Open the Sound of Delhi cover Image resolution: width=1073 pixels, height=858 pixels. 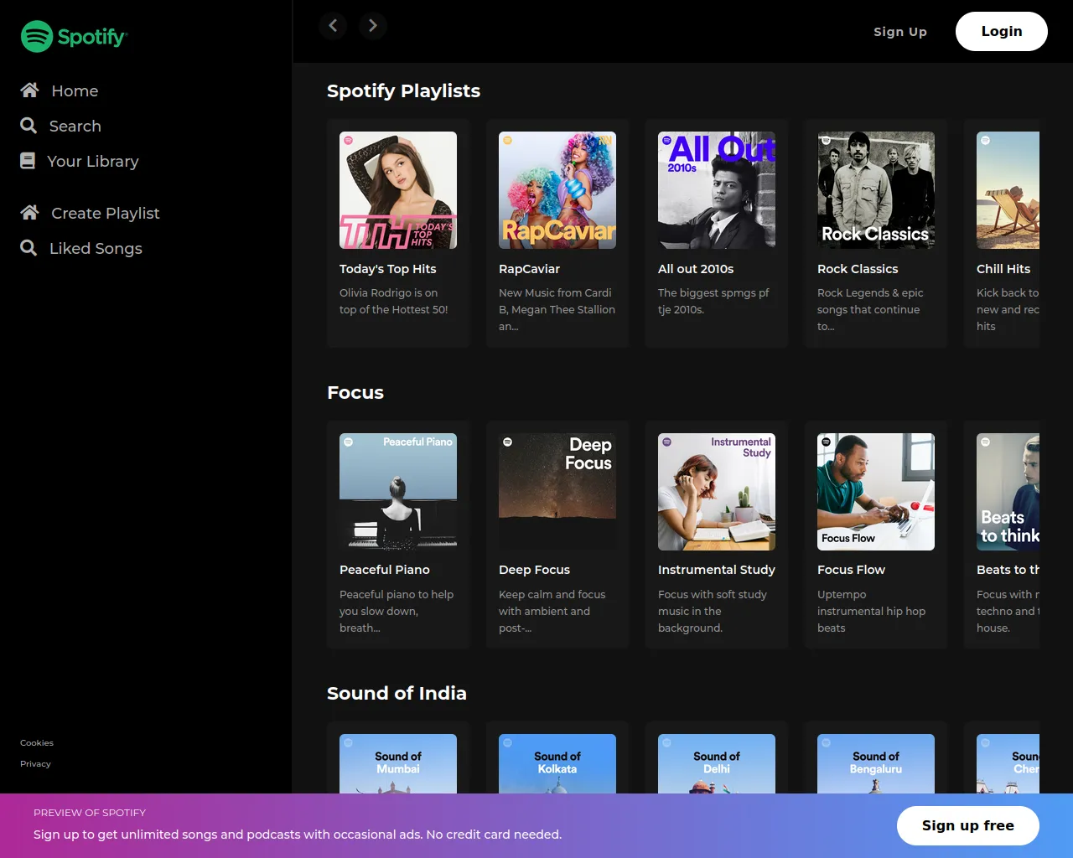pyautogui.click(x=717, y=763)
